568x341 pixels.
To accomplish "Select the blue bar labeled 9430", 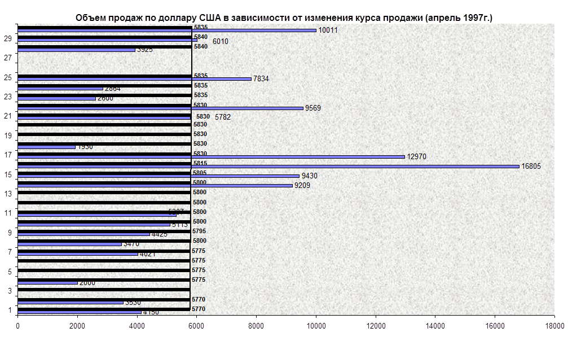I will [x=158, y=176].
